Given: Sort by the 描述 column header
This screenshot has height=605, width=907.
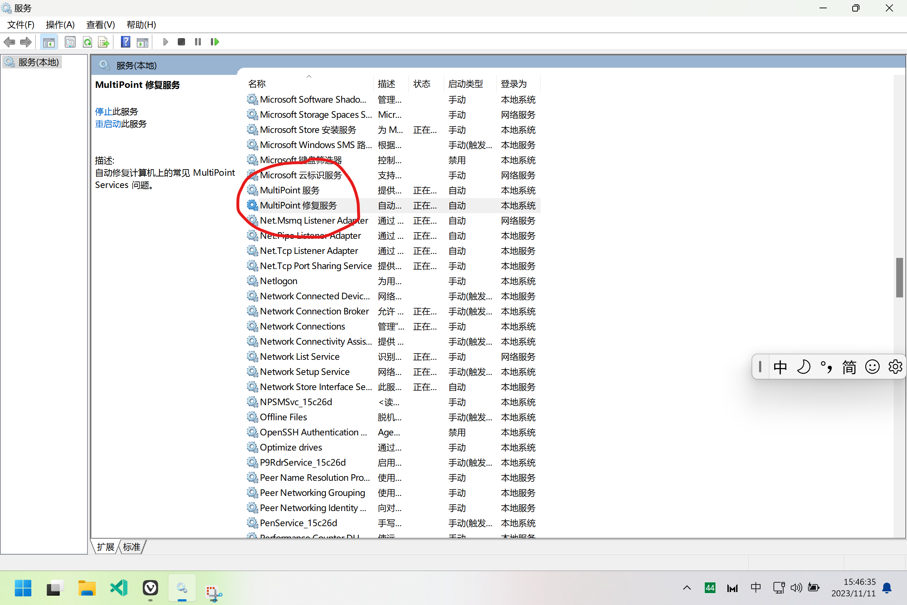Looking at the screenshot, I should click(x=391, y=84).
